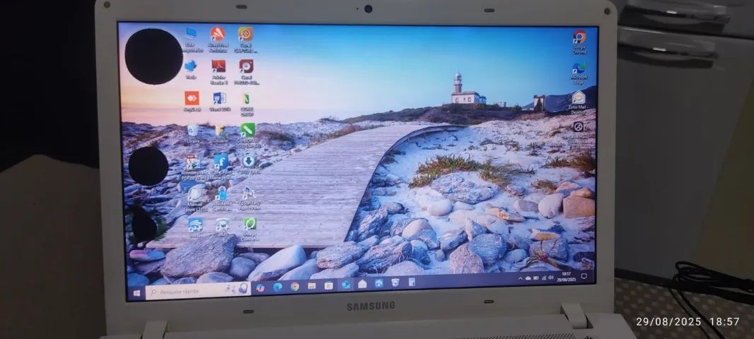Open the Adobe Reader desktop shortcut
This screenshot has height=339, width=754.
click(x=219, y=66)
